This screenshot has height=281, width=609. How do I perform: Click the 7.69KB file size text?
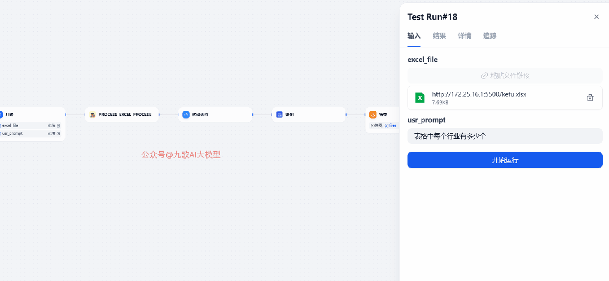(440, 103)
